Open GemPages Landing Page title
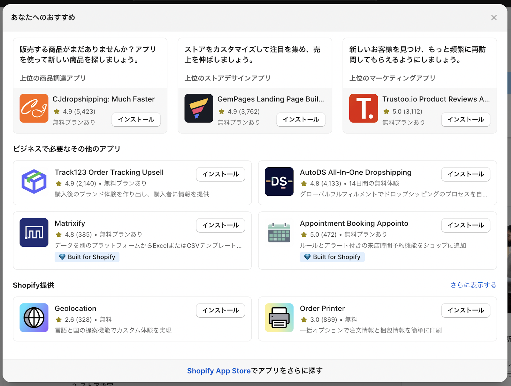Screen dimensions: 511x386 (x=271, y=99)
